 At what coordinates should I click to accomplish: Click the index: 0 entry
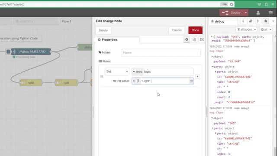tap(223, 92)
